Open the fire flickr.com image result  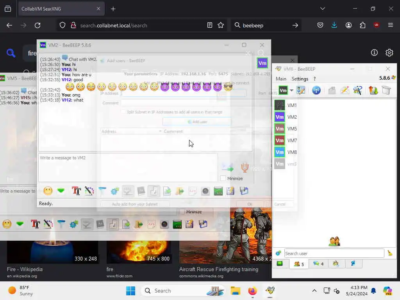point(110,269)
